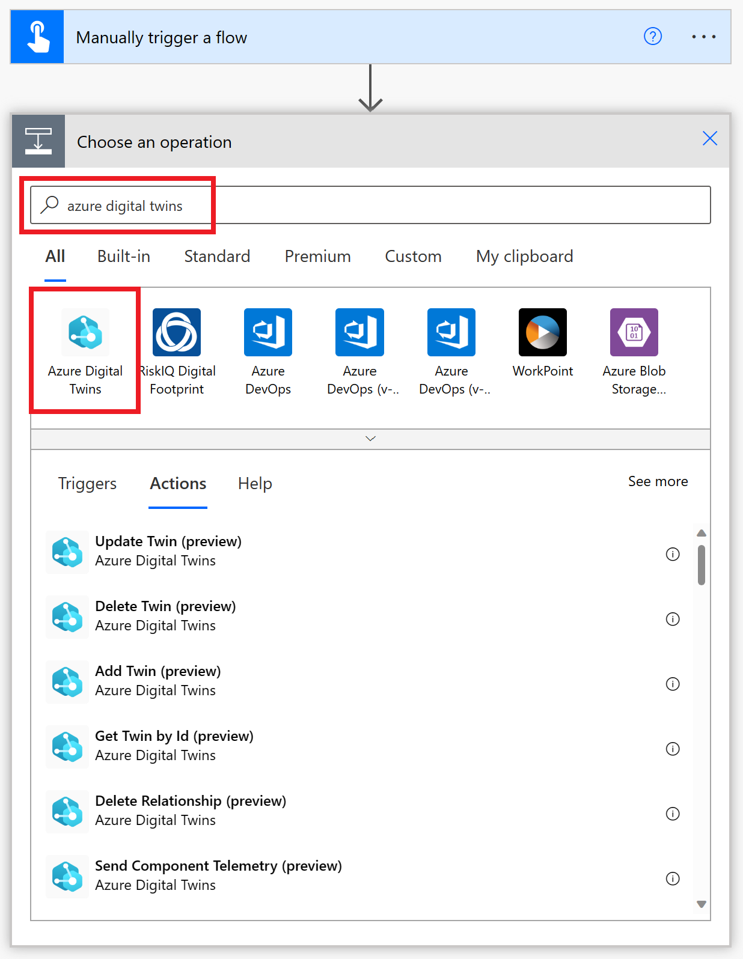
Task: Select the WorkPoint connector icon
Action: [x=543, y=332]
